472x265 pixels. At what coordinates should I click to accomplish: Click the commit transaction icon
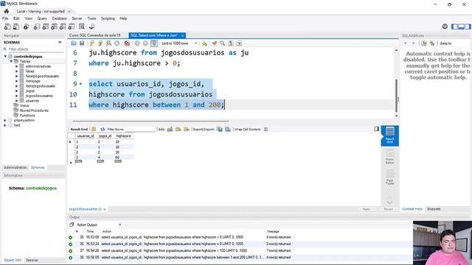pos(137,43)
